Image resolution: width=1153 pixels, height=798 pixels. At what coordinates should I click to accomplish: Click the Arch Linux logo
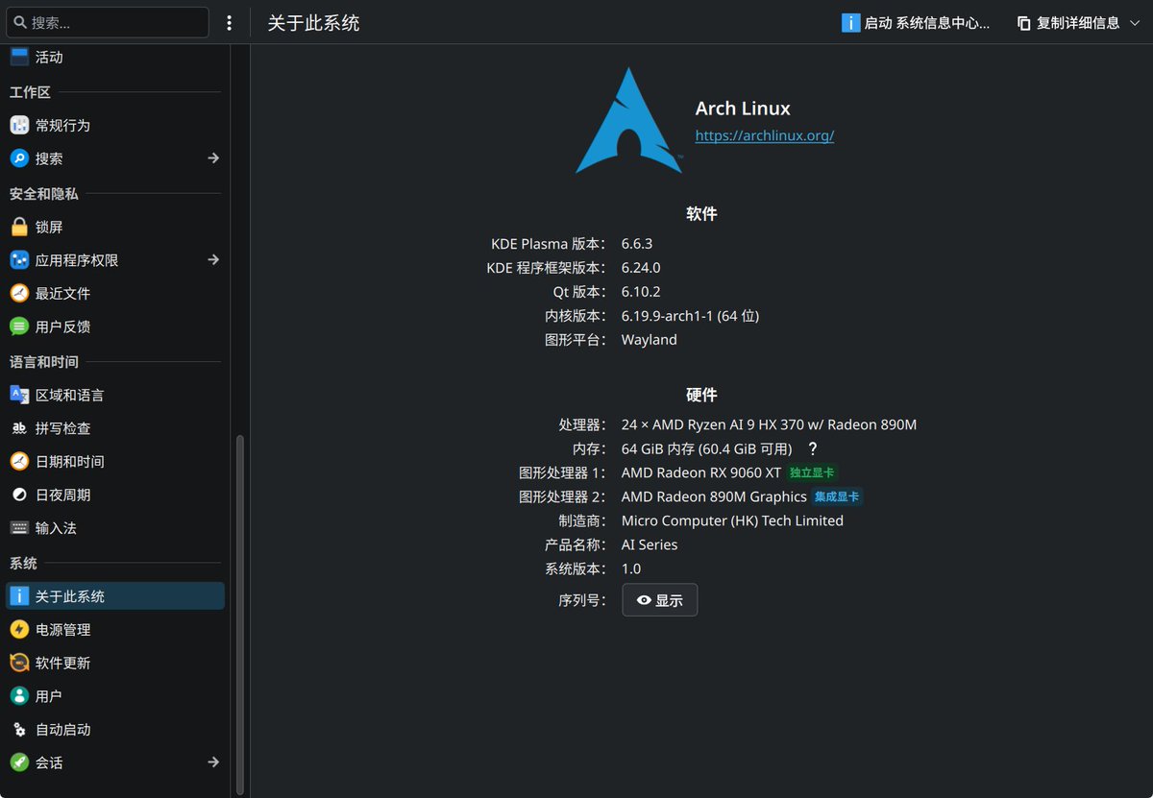click(629, 120)
